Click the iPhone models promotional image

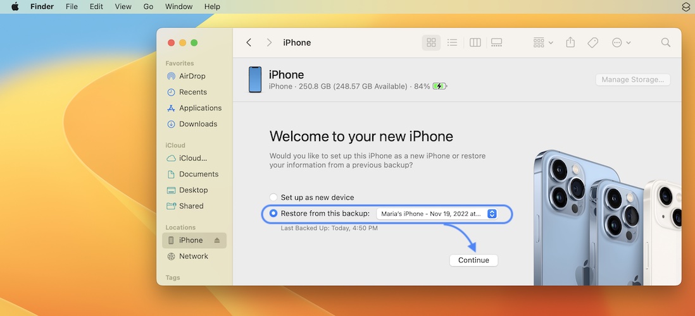[x=608, y=217]
